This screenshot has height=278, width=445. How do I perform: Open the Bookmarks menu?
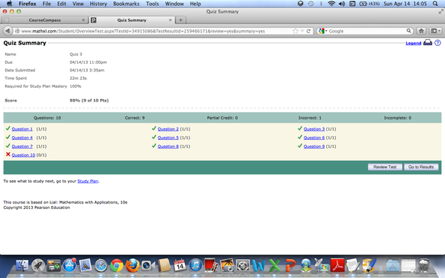tap(126, 4)
